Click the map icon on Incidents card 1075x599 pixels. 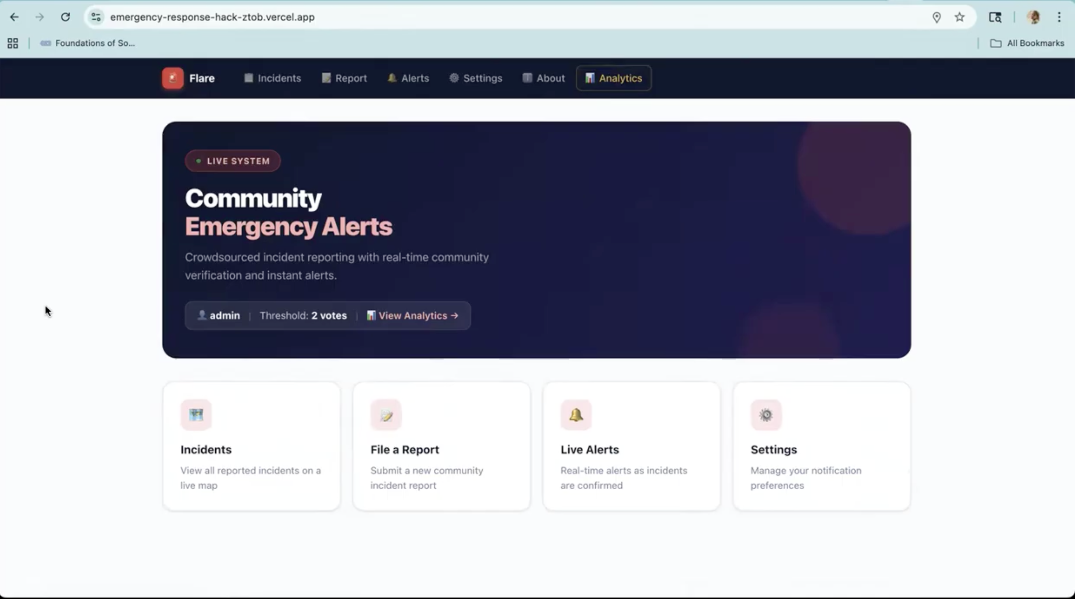tap(196, 415)
